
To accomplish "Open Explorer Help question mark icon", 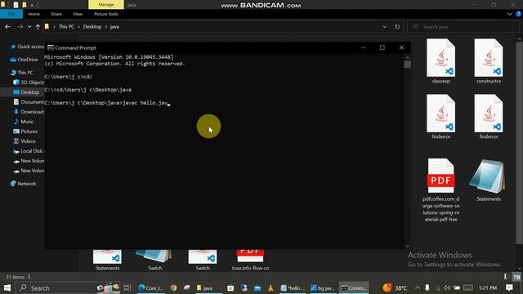I will coord(519,14).
